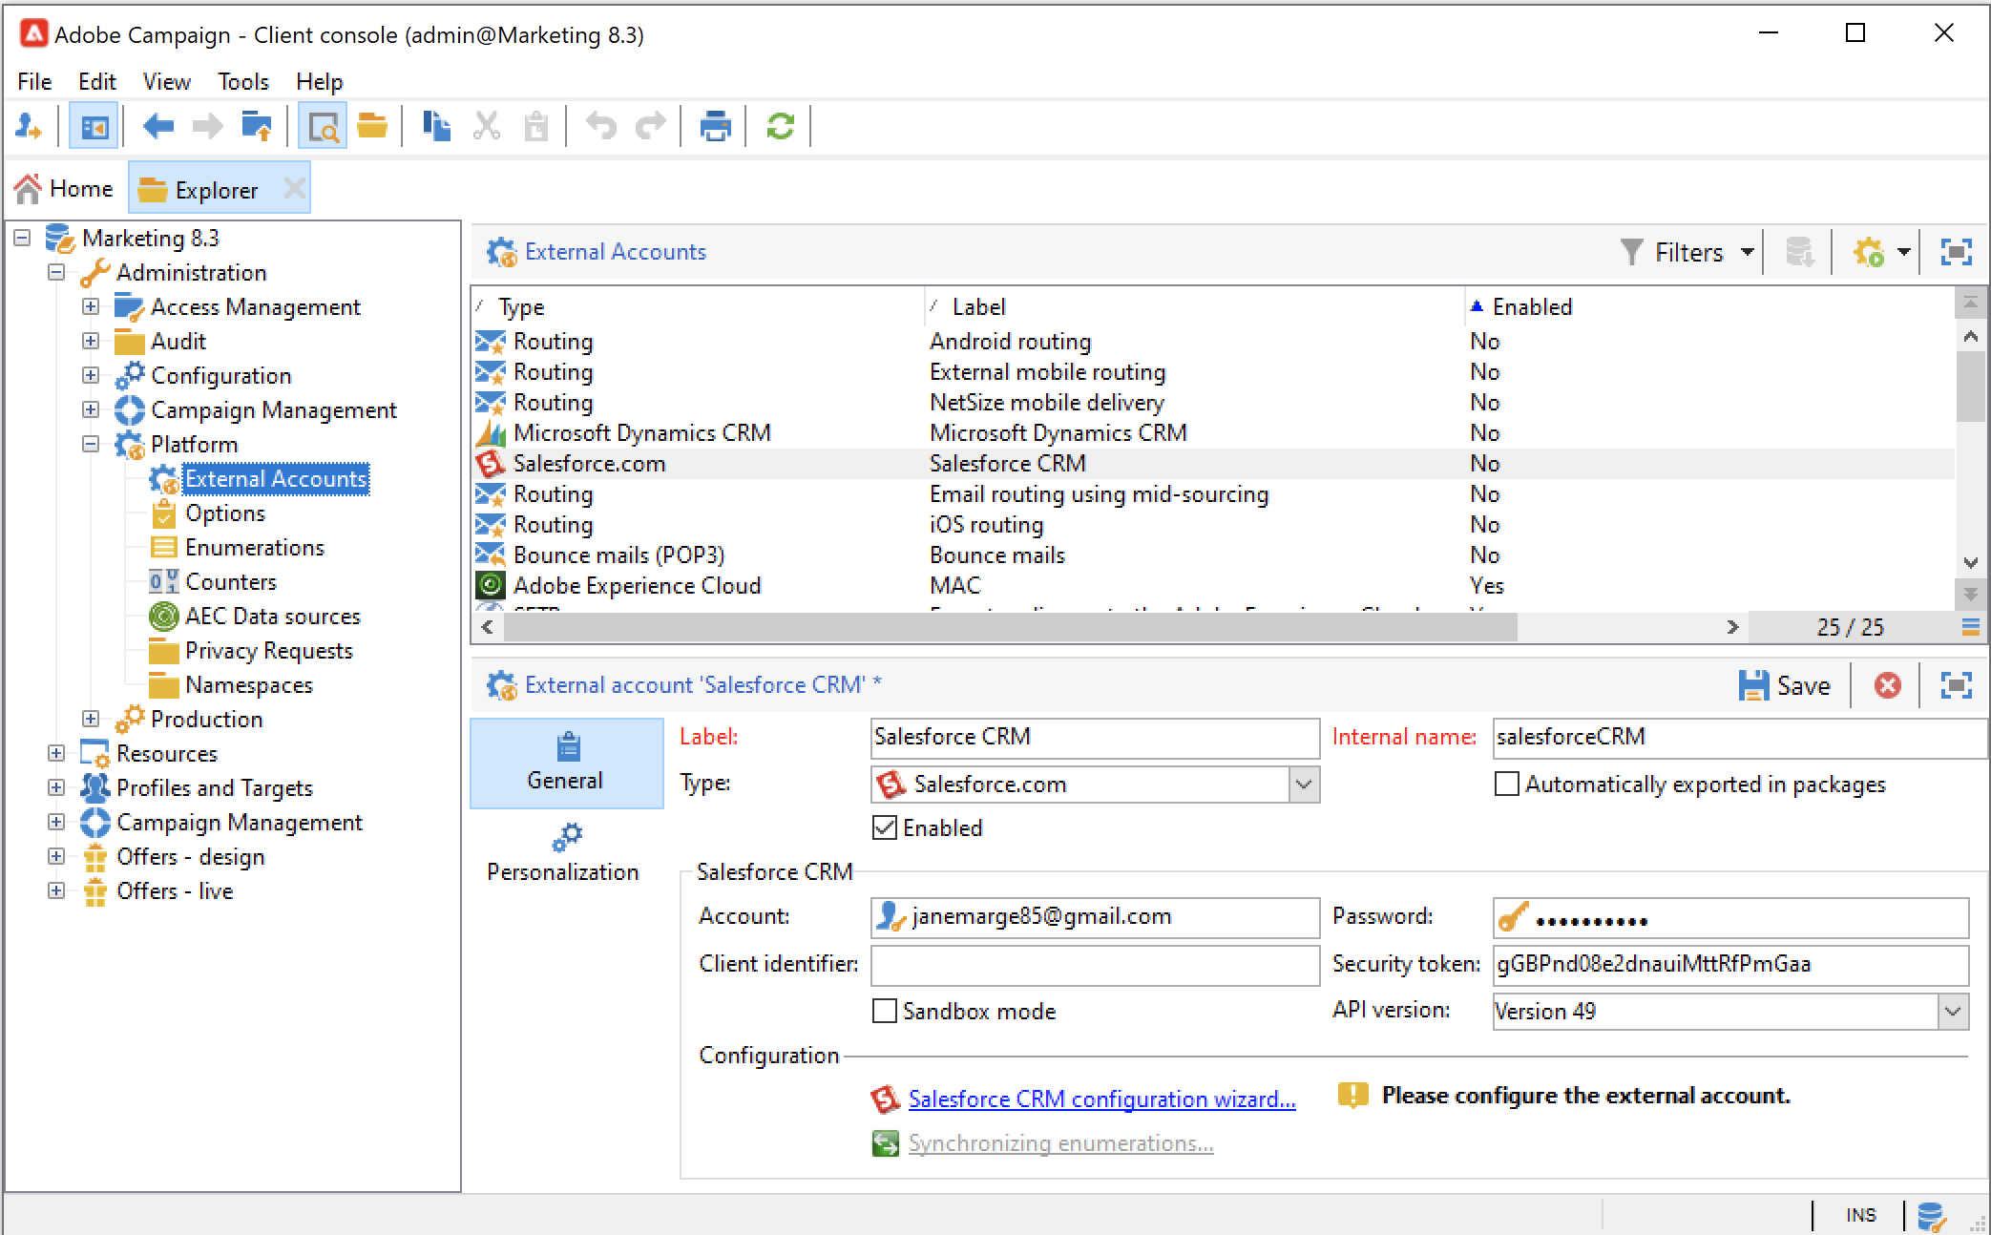Click the go-to-parent folder icon
Image resolution: width=1991 pixels, height=1235 pixels.
(256, 126)
